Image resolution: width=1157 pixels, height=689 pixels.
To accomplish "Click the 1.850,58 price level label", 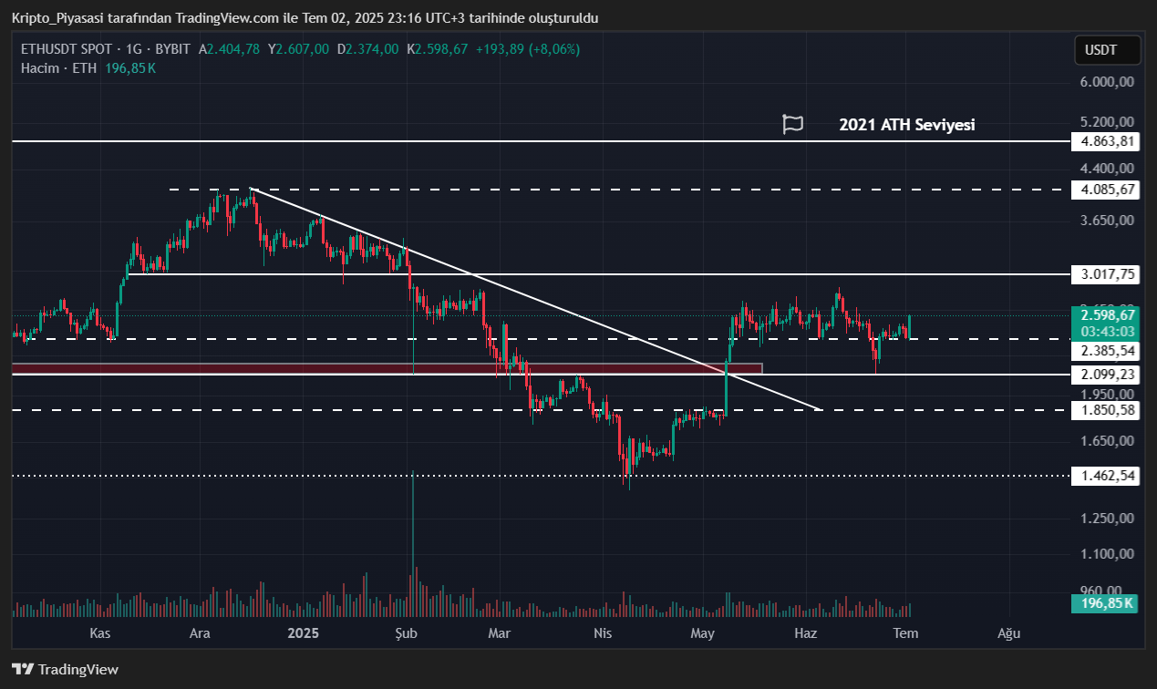I will [x=1104, y=410].
